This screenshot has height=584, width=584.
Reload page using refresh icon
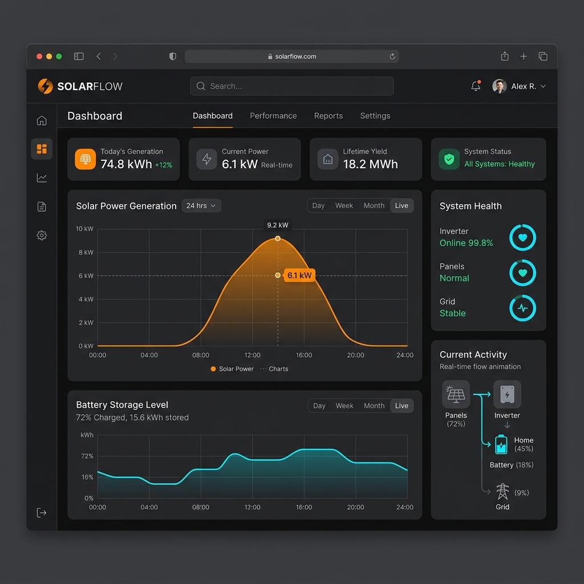(392, 56)
